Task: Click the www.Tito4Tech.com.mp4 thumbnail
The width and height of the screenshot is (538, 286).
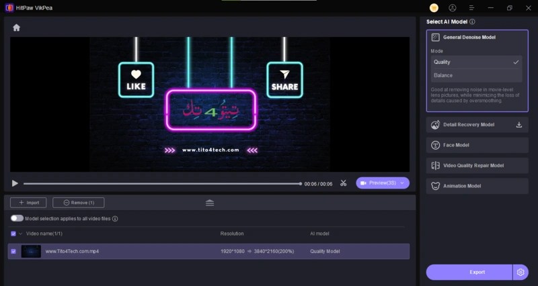Action: (31, 251)
